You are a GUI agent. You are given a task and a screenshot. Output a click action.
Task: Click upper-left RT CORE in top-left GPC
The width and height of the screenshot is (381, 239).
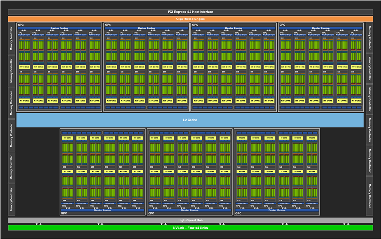(x=25, y=67)
